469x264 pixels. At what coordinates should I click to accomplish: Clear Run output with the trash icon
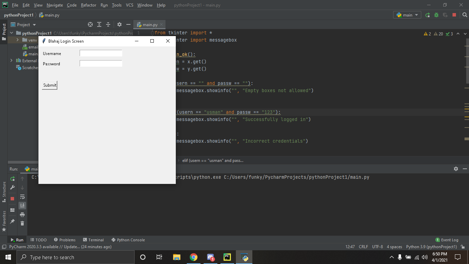point(22,223)
